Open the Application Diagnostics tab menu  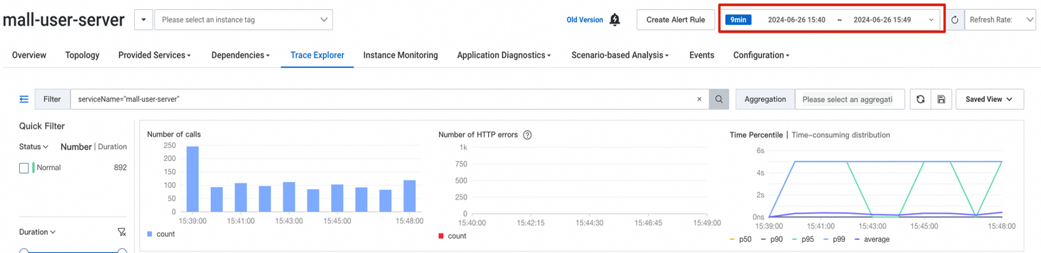pos(504,55)
